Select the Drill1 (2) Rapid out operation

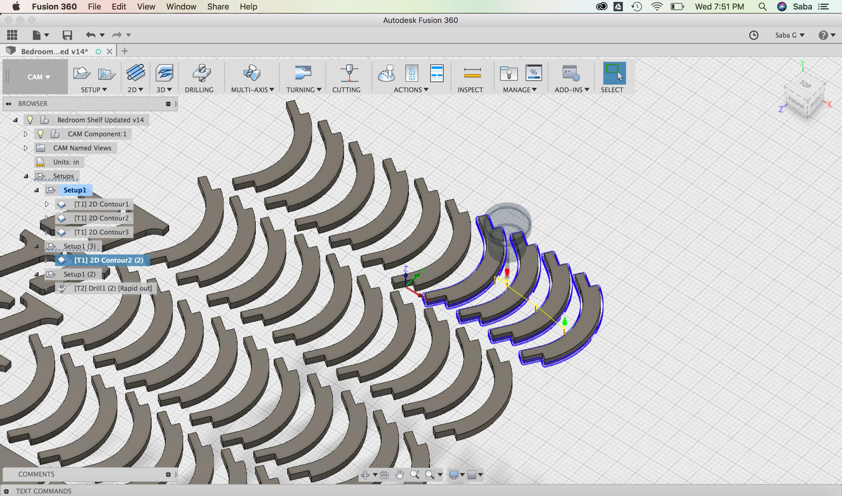[x=113, y=288]
